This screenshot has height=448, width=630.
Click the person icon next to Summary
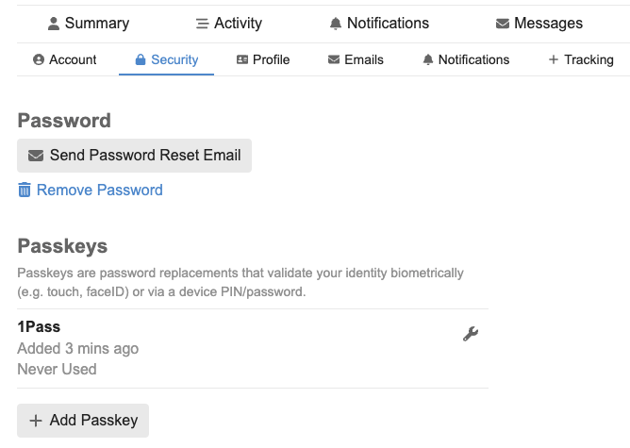(x=54, y=24)
